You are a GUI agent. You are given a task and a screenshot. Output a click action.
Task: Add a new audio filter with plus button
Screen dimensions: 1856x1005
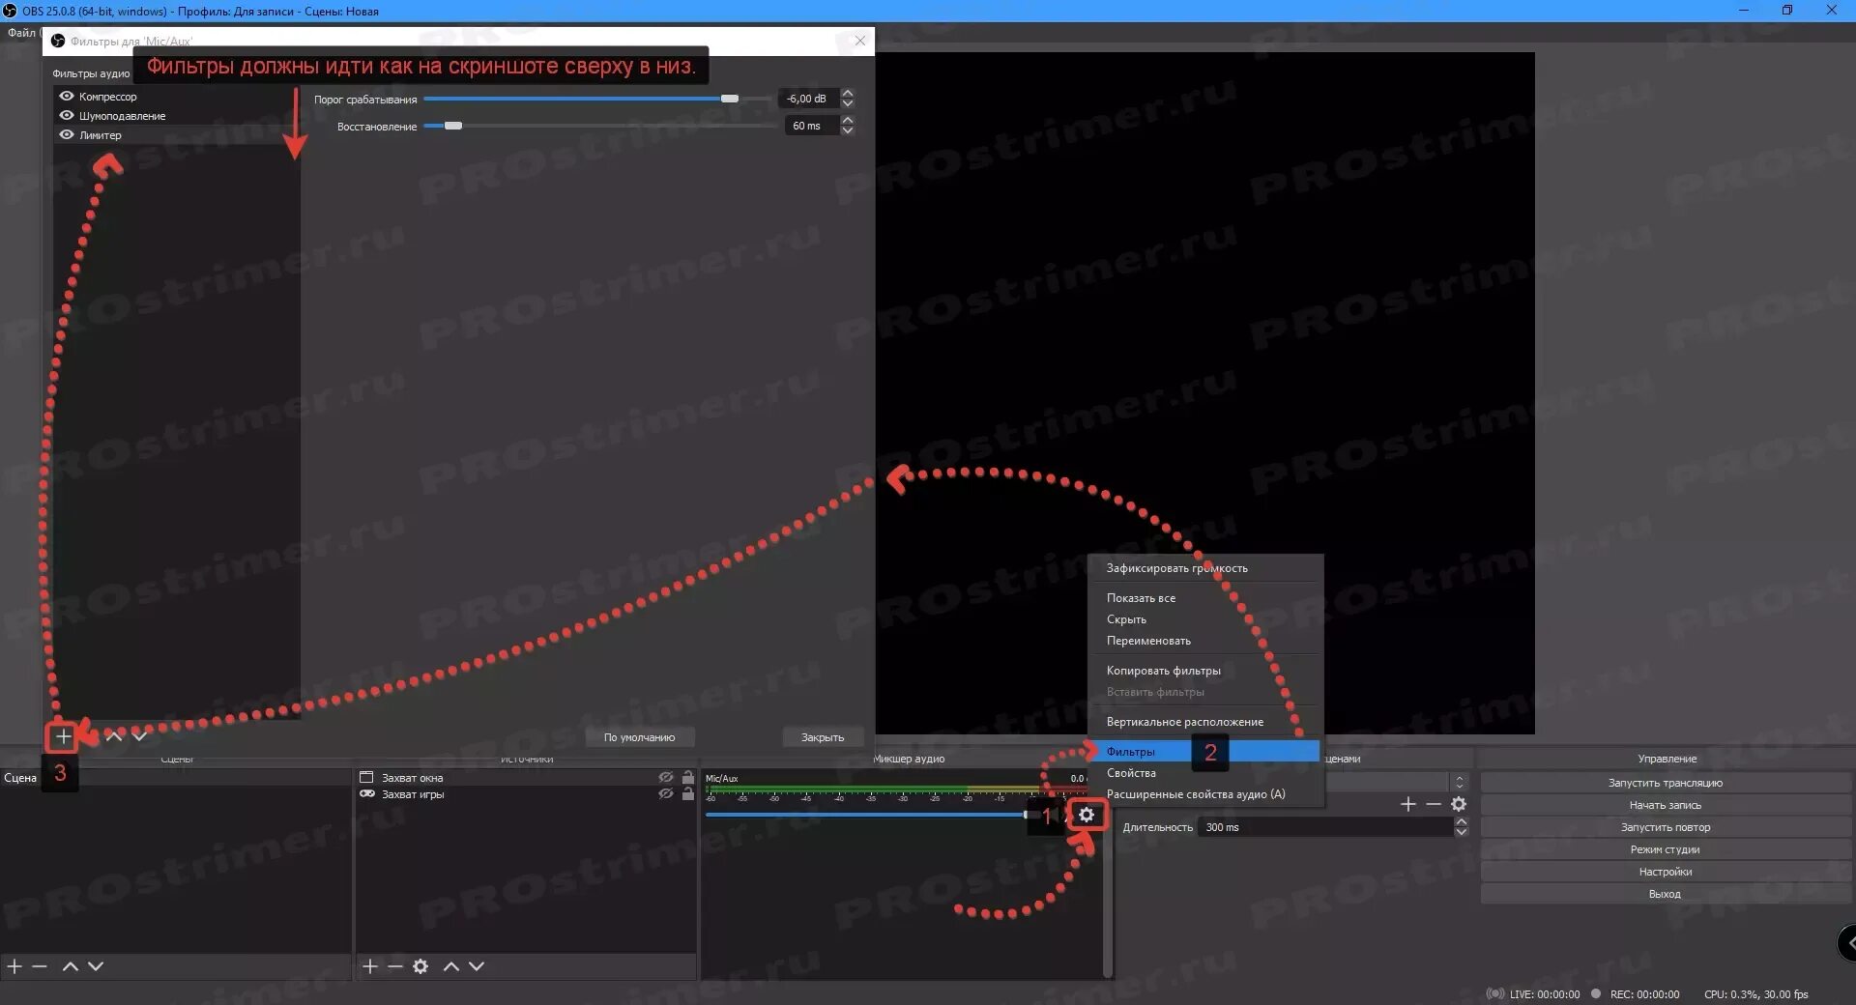pos(63,736)
